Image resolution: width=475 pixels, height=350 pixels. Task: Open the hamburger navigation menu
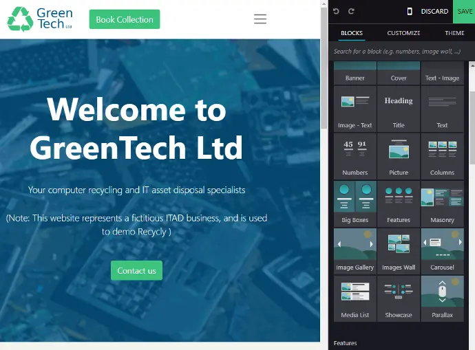pyautogui.click(x=260, y=19)
